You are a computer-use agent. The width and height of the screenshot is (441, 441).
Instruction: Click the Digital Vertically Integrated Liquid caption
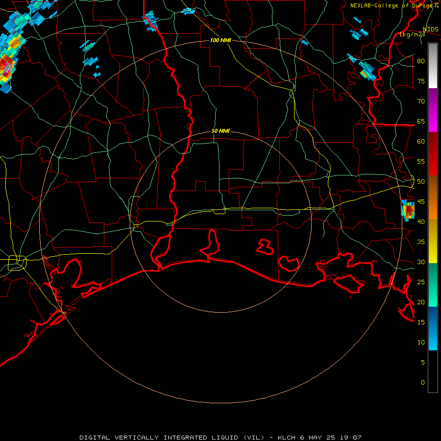(220, 438)
